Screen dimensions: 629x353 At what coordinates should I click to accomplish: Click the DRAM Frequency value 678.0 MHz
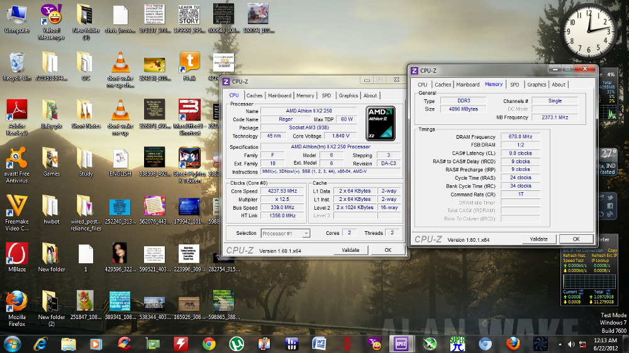click(x=520, y=137)
